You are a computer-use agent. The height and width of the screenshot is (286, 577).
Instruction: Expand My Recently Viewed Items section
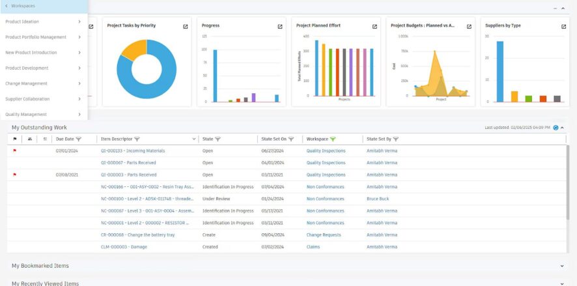tap(562, 283)
